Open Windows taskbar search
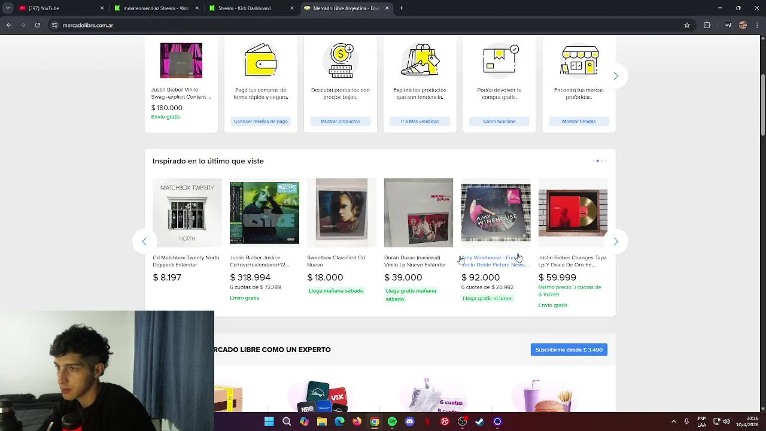The height and width of the screenshot is (431, 766). coord(287,421)
